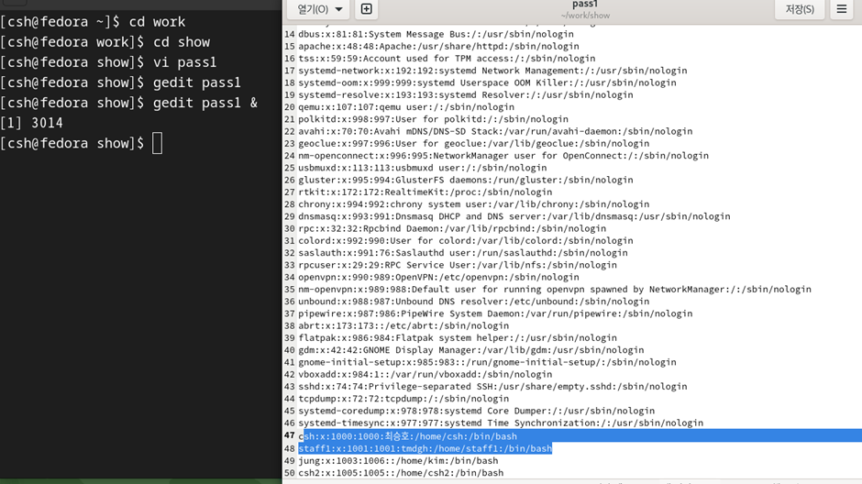This screenshot has height=484, width=862.
Task: Expand the dropdown arrow beside 열기(O)
Action: 338,9
